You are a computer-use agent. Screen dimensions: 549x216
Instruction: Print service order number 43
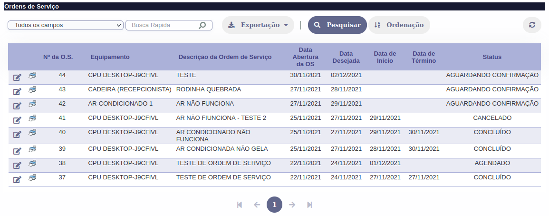(32, 89)
